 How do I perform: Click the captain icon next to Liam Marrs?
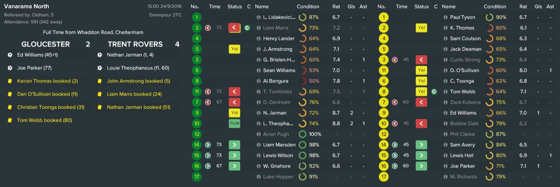tap(247, 28)
